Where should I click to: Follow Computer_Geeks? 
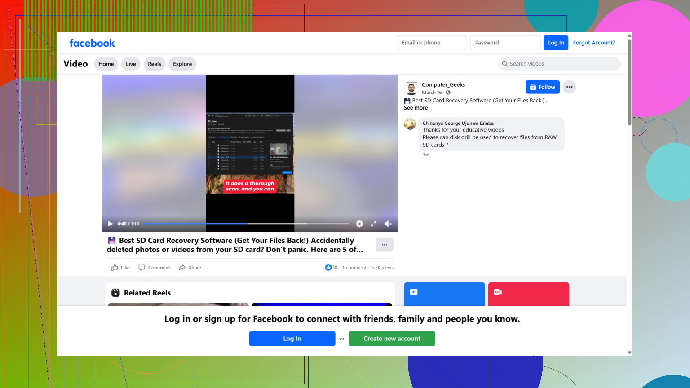(x=542, y=87)
